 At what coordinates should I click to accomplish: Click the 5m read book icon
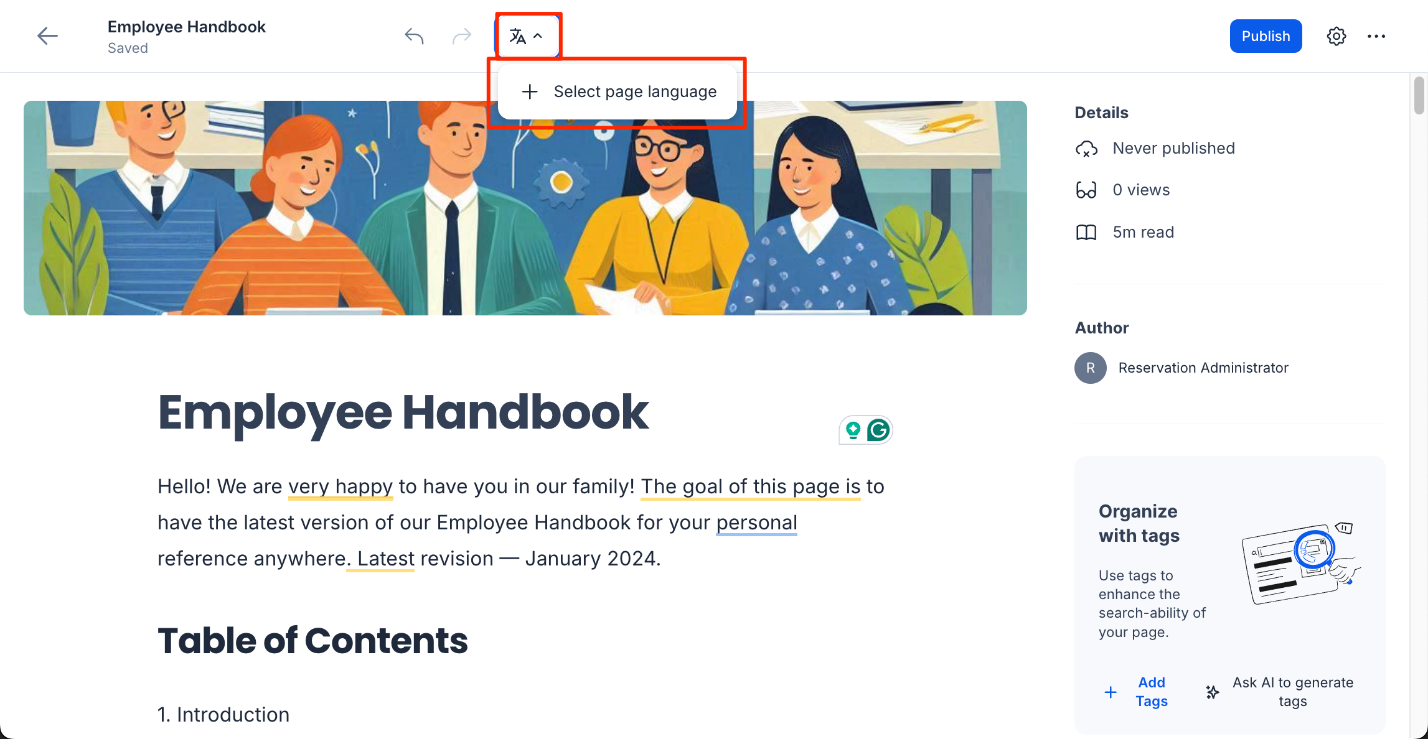click(x=1086, y=232)
